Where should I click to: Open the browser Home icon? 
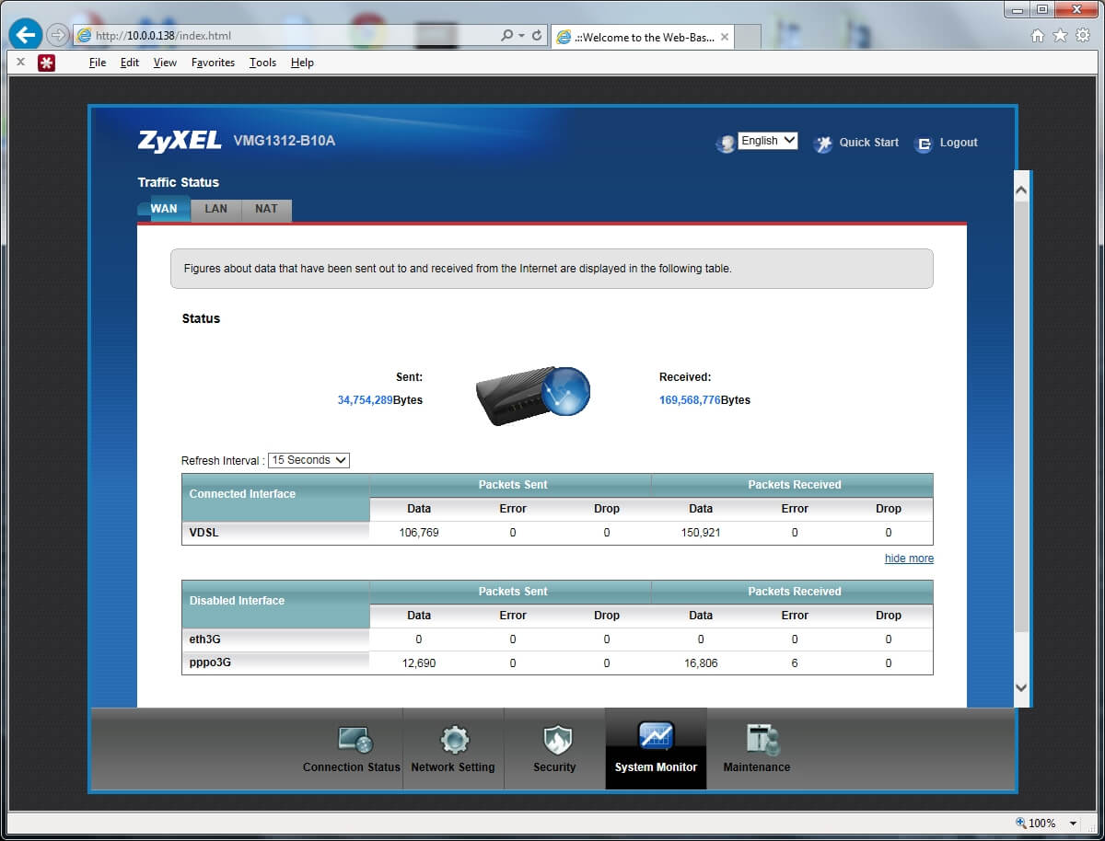[1038, 36]
